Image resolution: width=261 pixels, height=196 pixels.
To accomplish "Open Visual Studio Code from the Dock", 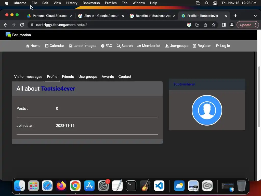I will tap(159, 186).
